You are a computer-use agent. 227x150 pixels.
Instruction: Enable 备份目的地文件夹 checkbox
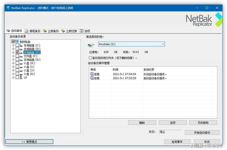tap(90, 58)
